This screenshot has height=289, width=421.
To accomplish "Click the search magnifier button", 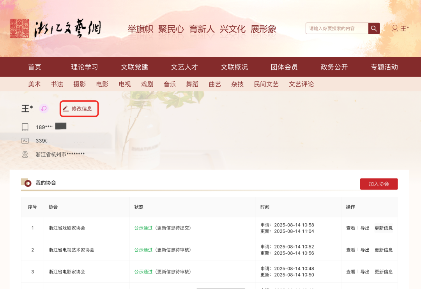I will point(374,28).
